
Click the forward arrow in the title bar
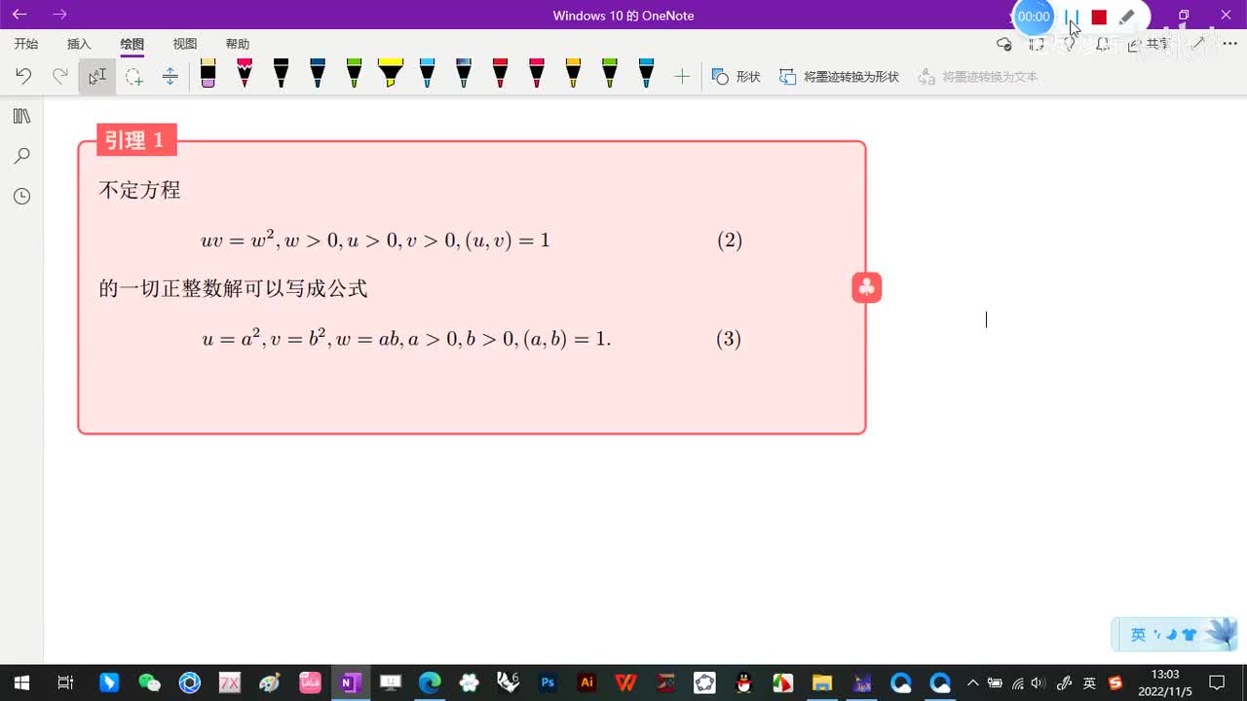pyautogui.click(x=60, y=15)
